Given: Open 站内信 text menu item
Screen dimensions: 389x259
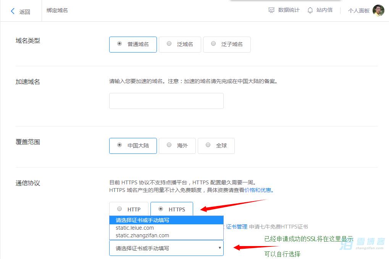Looking at the screenshot, I should tap(324, 10).
